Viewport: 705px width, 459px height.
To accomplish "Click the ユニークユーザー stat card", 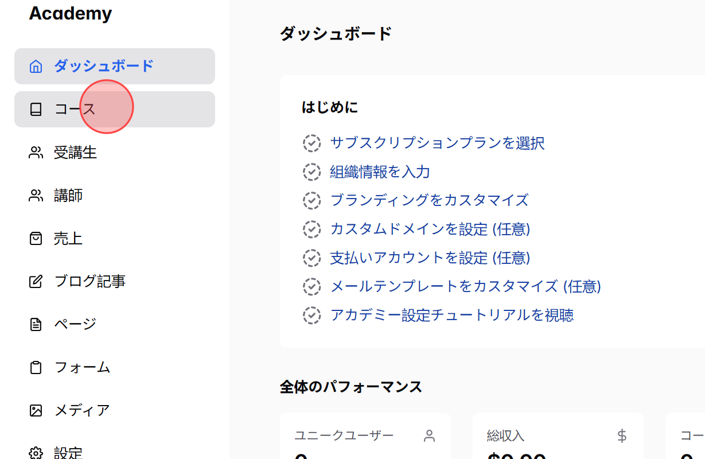I will [x=365, y=436].
